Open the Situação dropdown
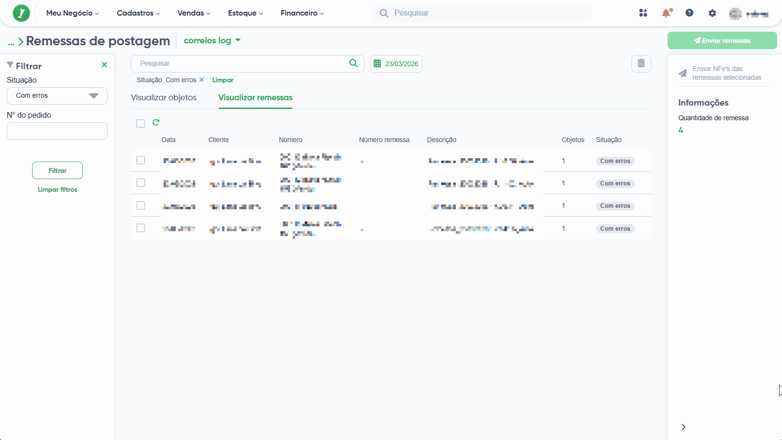Image resolution: width=782 pixels, height=440 pixels. click(57, 96)
